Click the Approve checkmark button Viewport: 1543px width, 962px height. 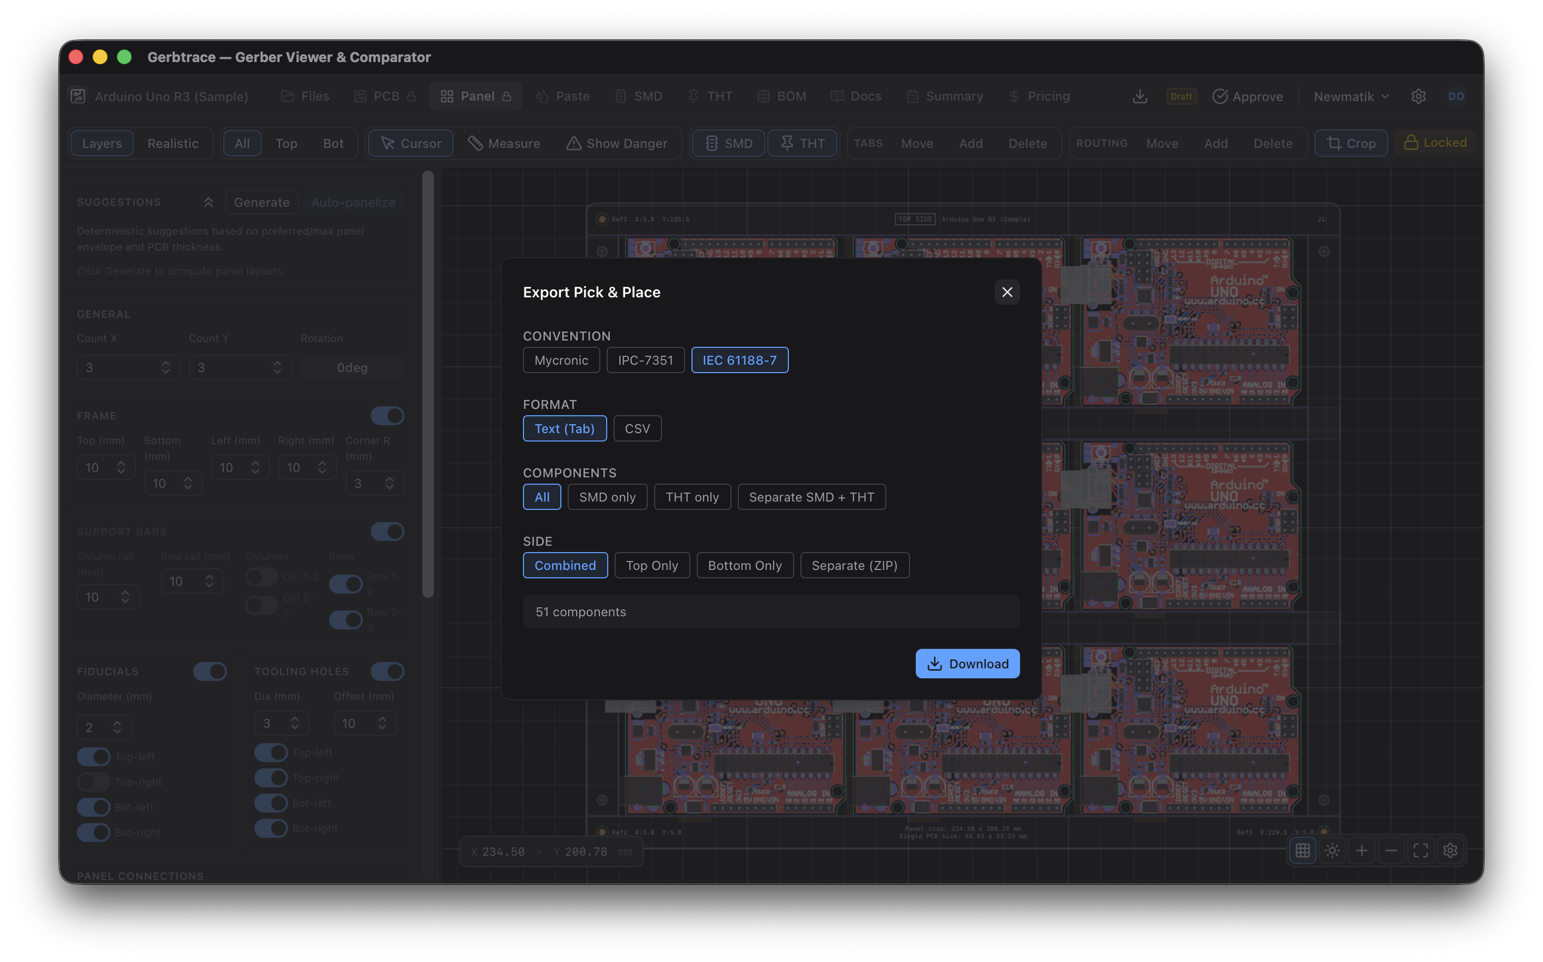[x=1248, y=96]
